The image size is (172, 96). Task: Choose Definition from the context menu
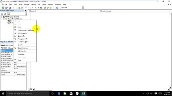pos(25,54)
